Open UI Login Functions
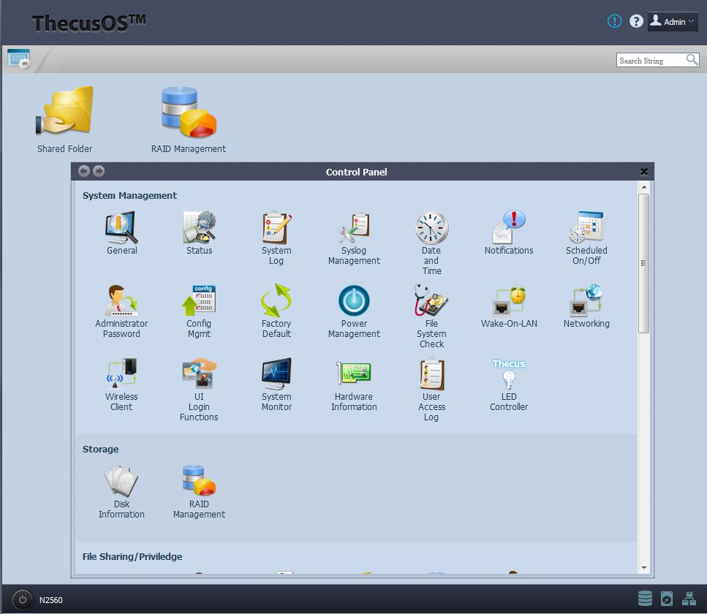The image size is (707, 614). pos(199,390)
